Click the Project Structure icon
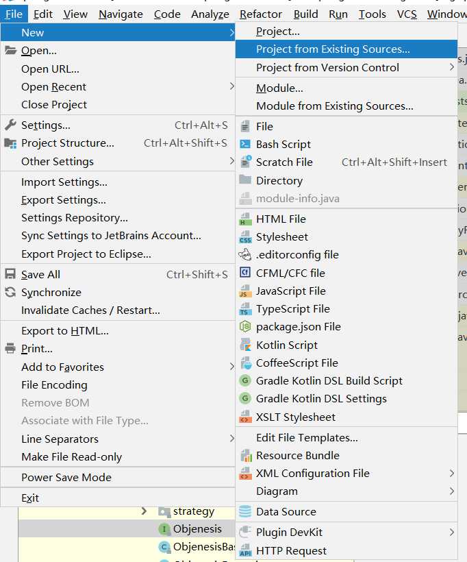The height and width of the screenshot is (562, 467). pyautogui.click(x=10, y=143)
